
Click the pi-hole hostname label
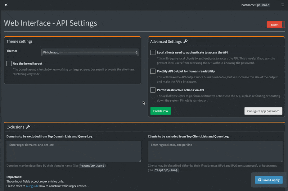[263, 5]
